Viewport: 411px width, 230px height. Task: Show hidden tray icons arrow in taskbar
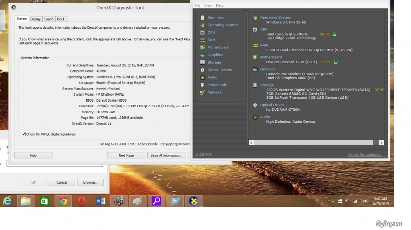(x=333, y=201)
